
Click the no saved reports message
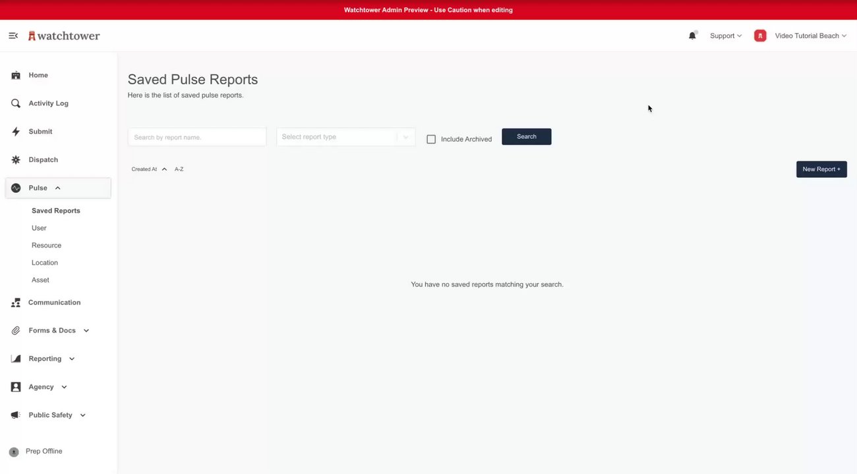487,284
